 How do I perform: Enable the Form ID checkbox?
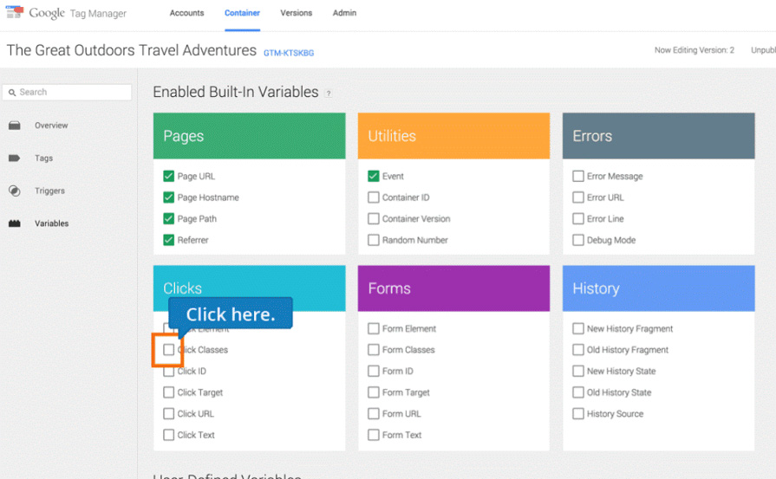374,371
